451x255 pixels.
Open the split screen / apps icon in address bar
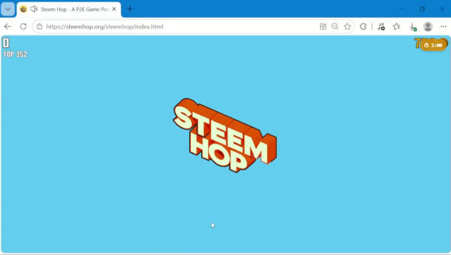pyautogui.click(x=323, y=27)
